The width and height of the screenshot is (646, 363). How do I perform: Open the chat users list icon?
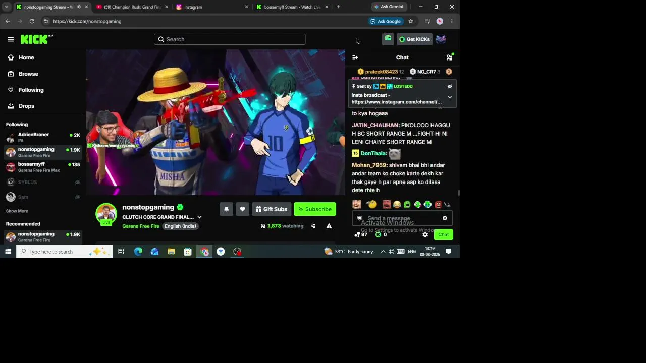coord(449,57)
